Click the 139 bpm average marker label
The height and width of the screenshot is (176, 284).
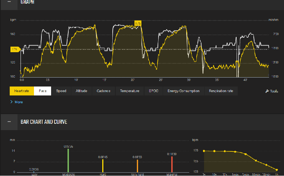(15, 49)
